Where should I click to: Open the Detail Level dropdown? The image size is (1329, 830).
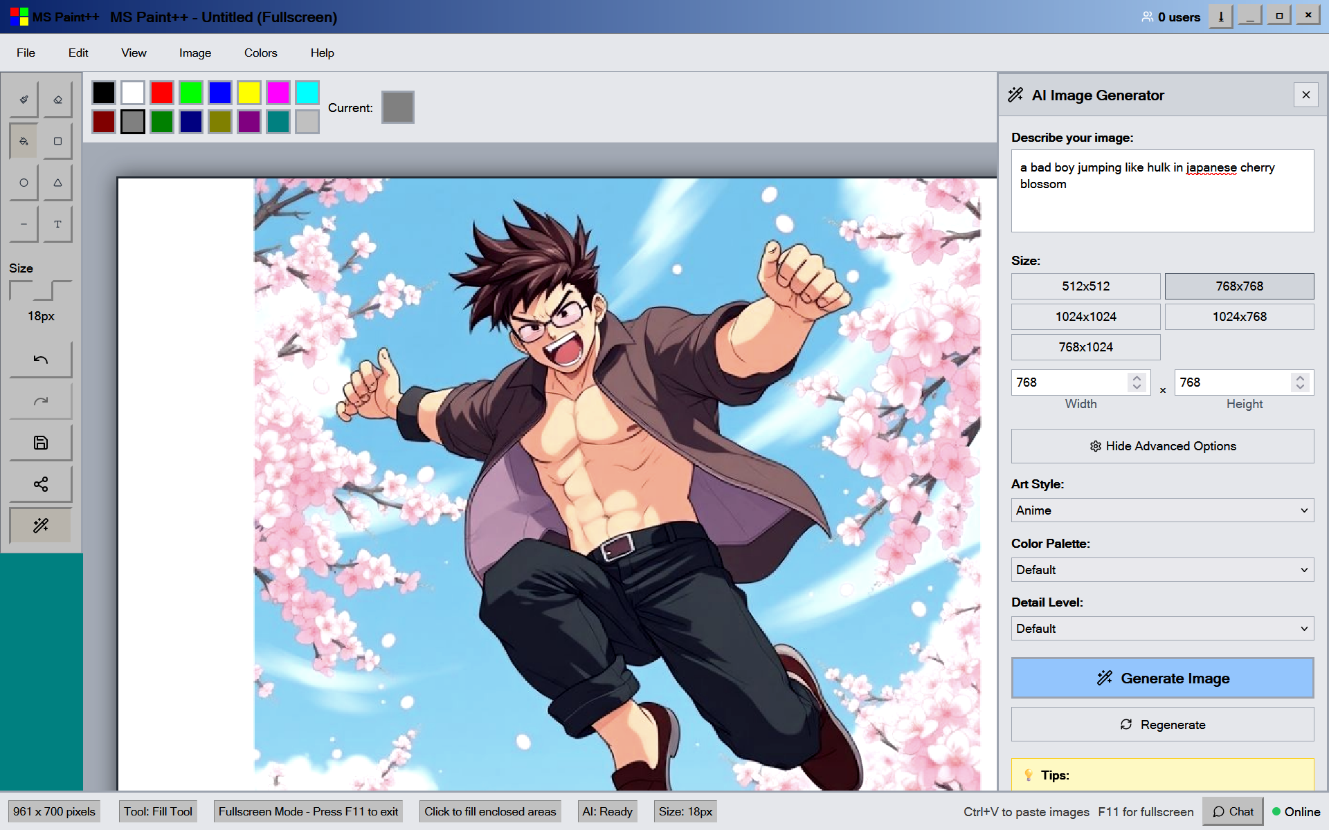click(x=1162, y=629)
